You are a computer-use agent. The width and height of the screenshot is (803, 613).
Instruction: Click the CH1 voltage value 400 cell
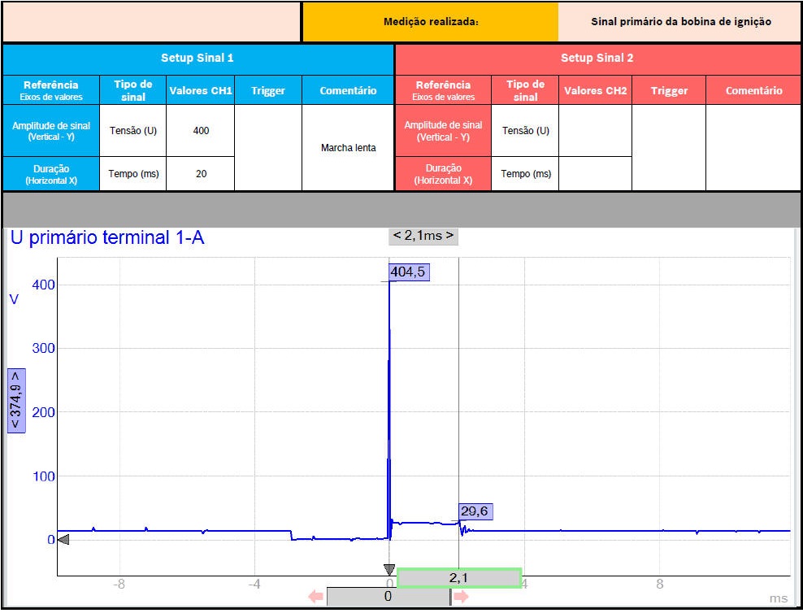tap(201, 131)
